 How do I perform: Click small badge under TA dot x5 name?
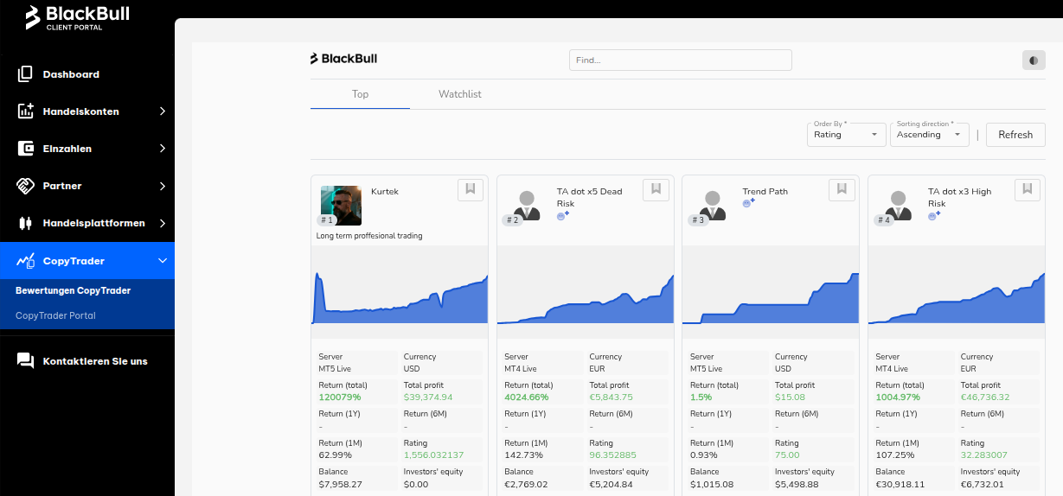[563, 215]
